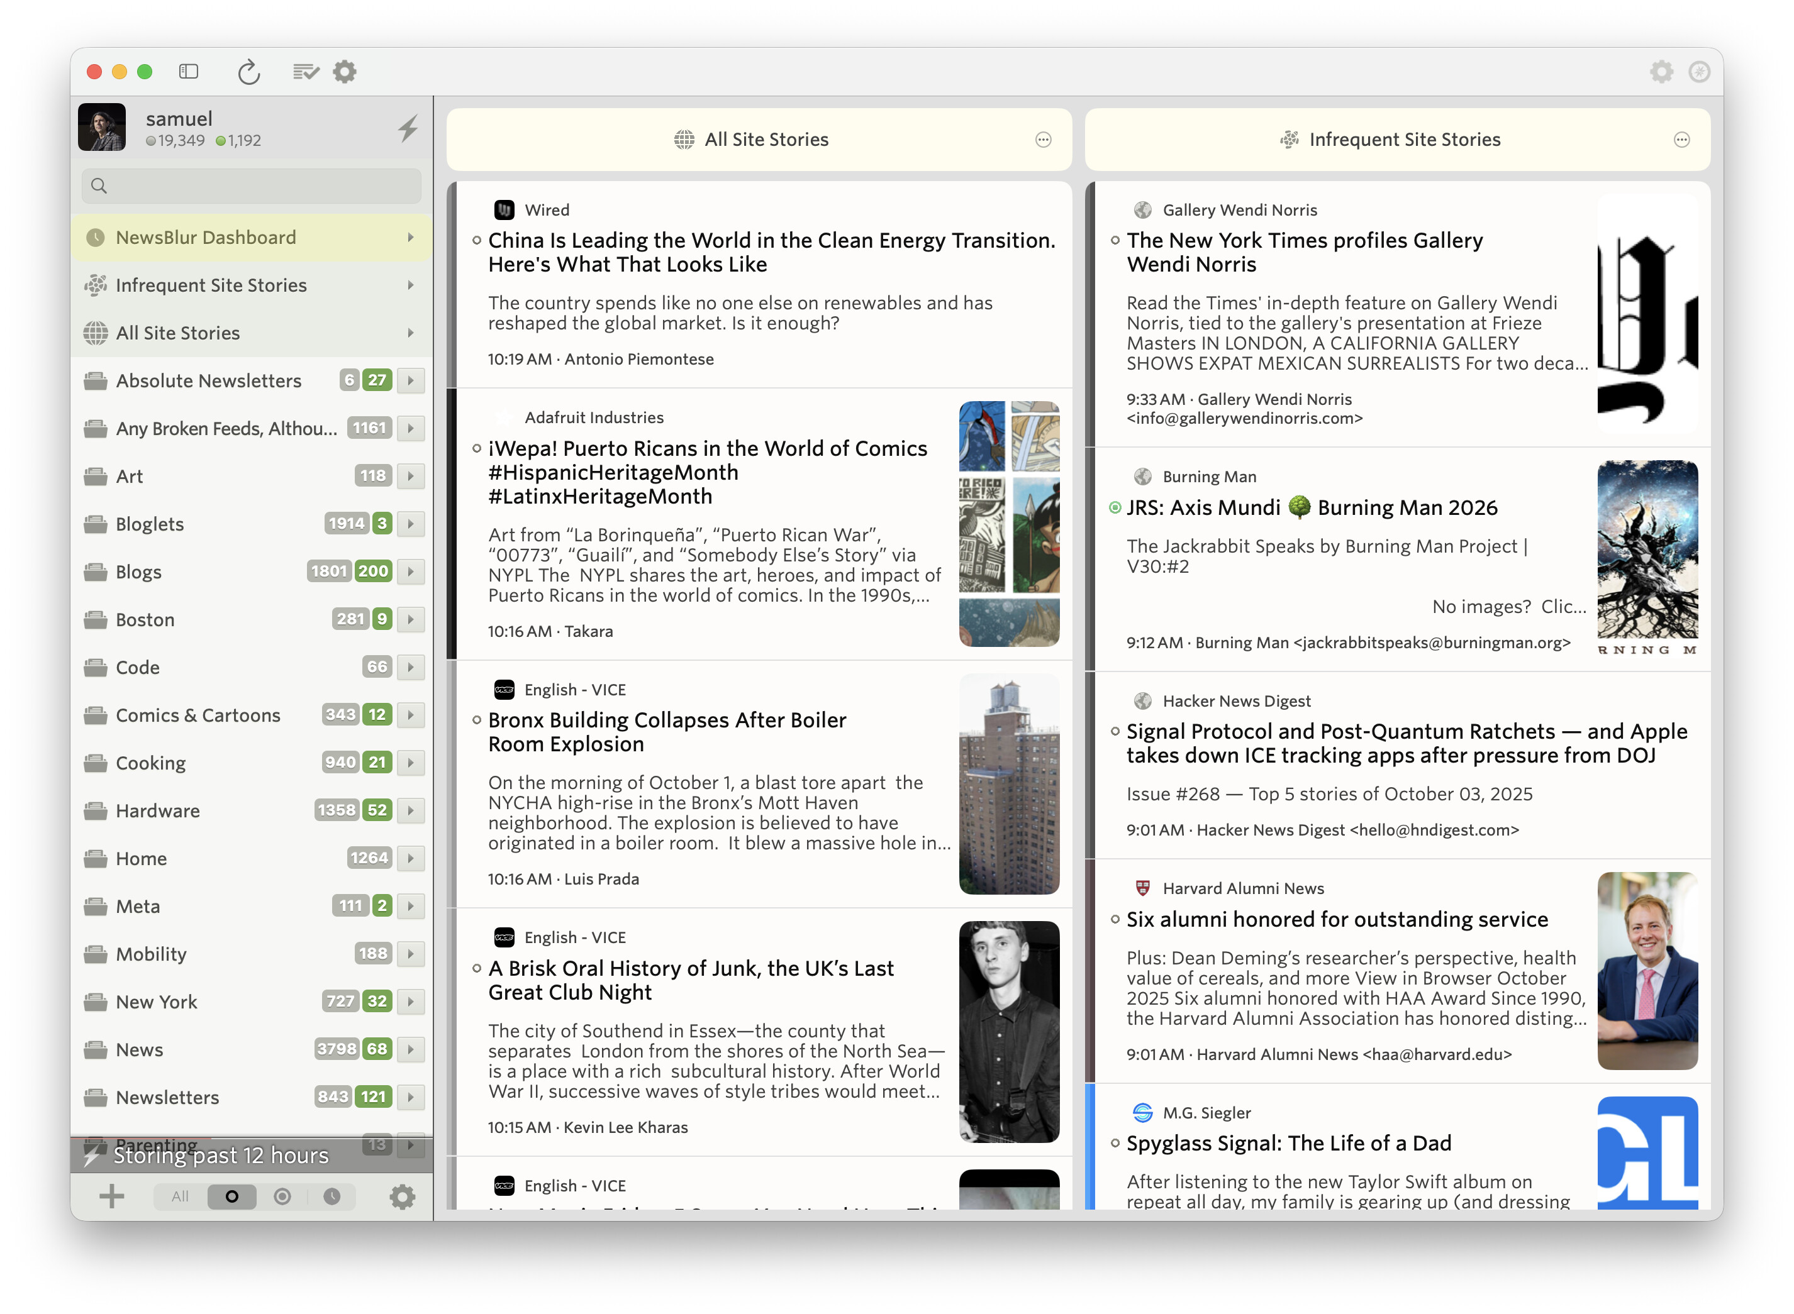Open Infrequent Site Stories column options menu

click(1681, 140)
